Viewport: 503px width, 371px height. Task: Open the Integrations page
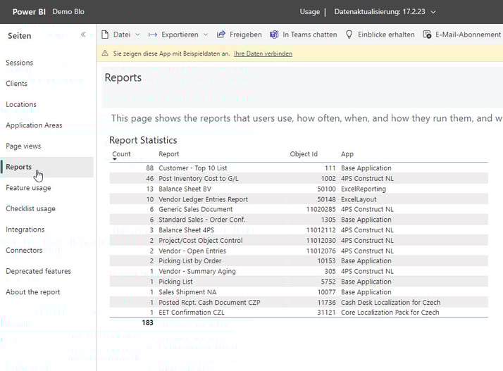pyautogui.click(x=25, y=229)
